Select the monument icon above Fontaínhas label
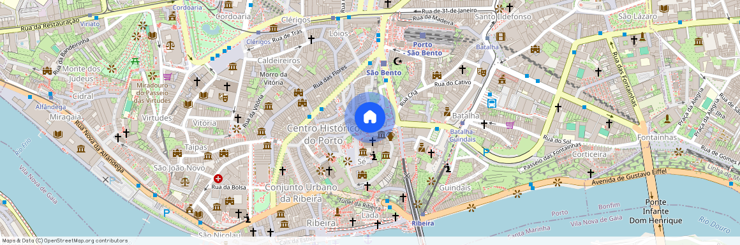This screenshot has height=245, width=740. point(667,119)
